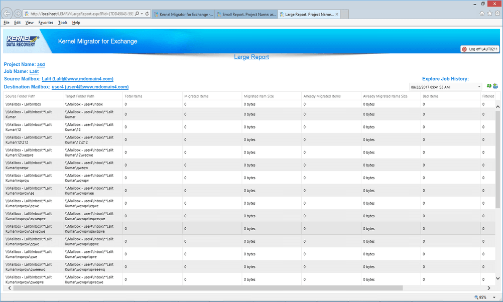
Task: Open the job name link Lalit
Action: point(34,72)
